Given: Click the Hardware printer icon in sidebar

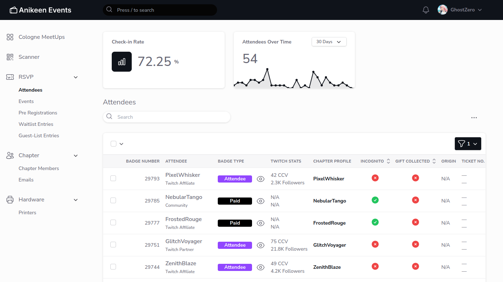Looking at the screenshot, I should point(10,199).
